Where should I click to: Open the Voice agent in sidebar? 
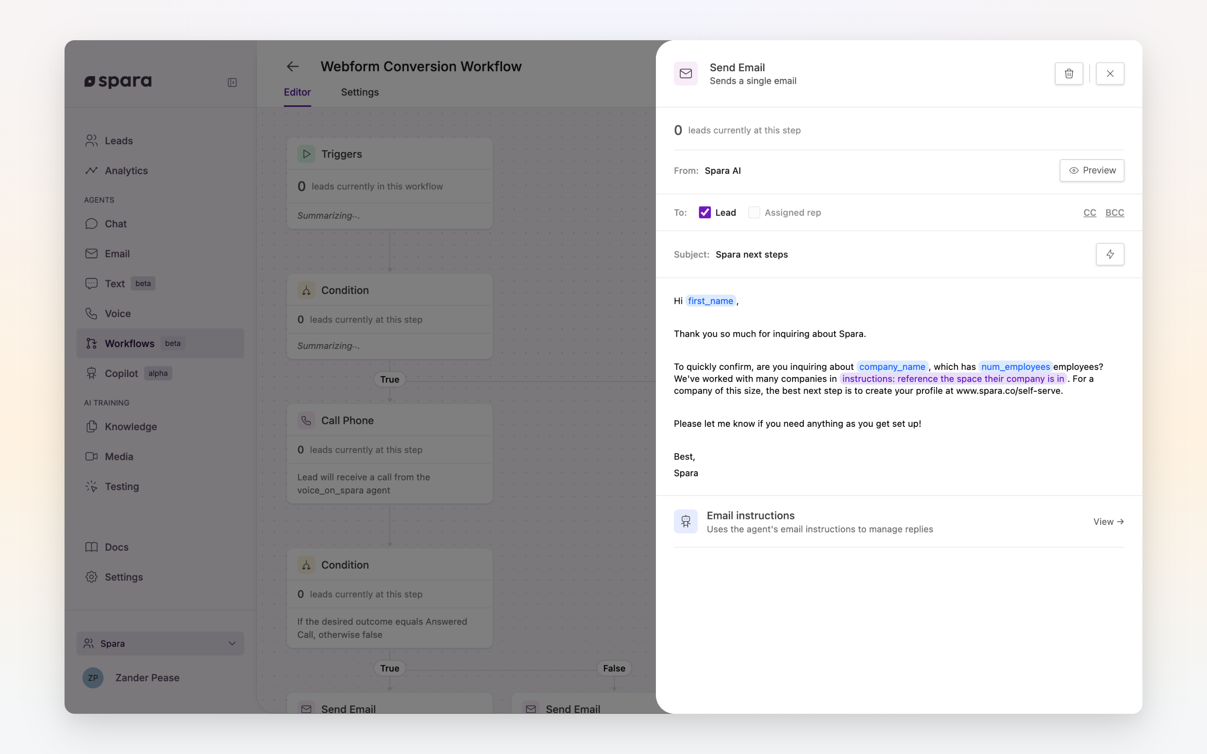click(117, 314)
